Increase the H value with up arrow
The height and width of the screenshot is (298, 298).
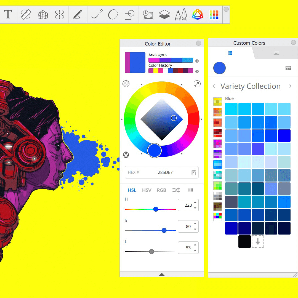(195, 202)
